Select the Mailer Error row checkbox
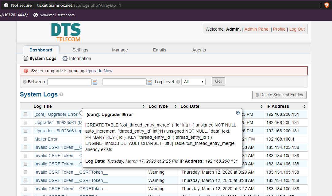The width and height of the screenshot is (332, 196). tap(26, 139)
